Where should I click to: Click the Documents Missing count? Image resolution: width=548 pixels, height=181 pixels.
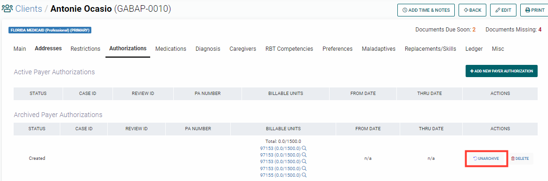[x=540, y=30]
